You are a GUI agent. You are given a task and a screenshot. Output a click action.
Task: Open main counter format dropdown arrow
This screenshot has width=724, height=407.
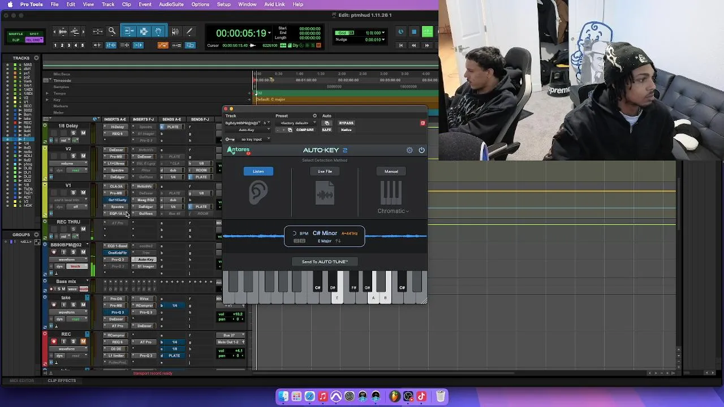(269, 33)
